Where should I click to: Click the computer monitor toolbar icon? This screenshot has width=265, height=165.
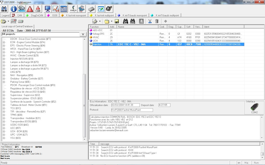pos(47,9)
